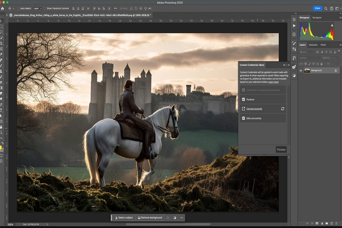Select the Eyedropper tool
This screenshot has width=342, height=228.
point(1,54)
